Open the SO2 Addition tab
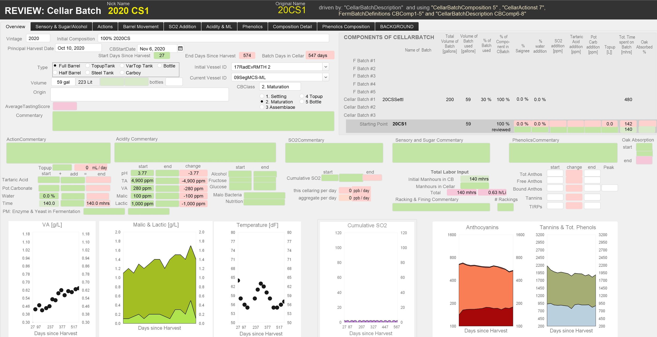Viewport: 657px width, 337px height. 182,26
